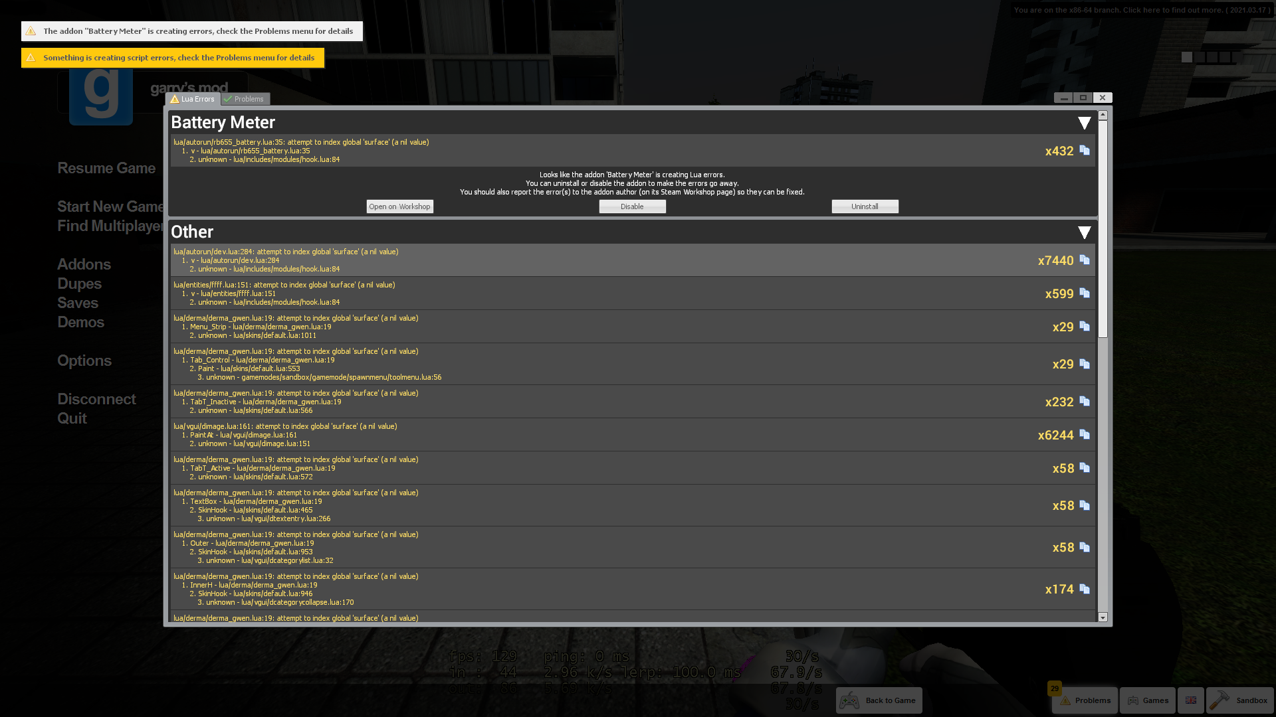Collapse the Battery Meter error section

click(x=1083, y=121)
